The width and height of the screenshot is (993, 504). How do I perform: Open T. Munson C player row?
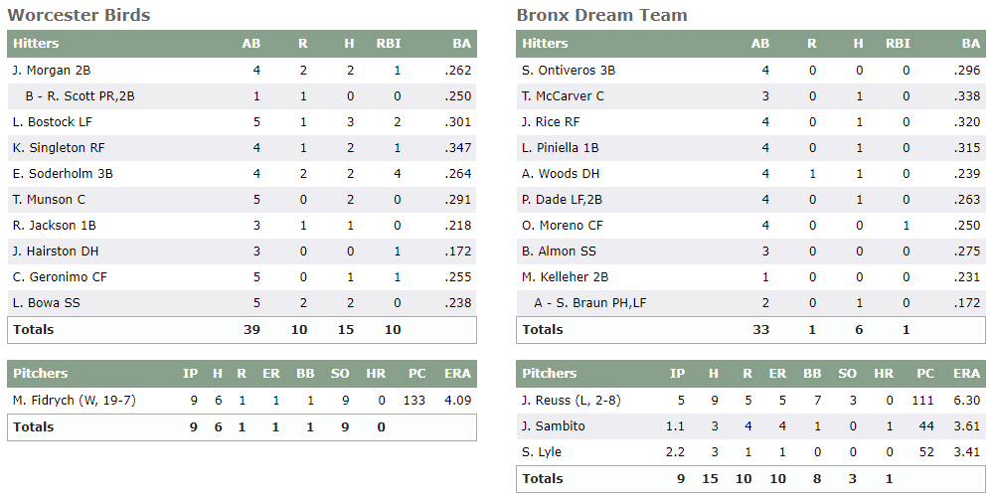49,200
